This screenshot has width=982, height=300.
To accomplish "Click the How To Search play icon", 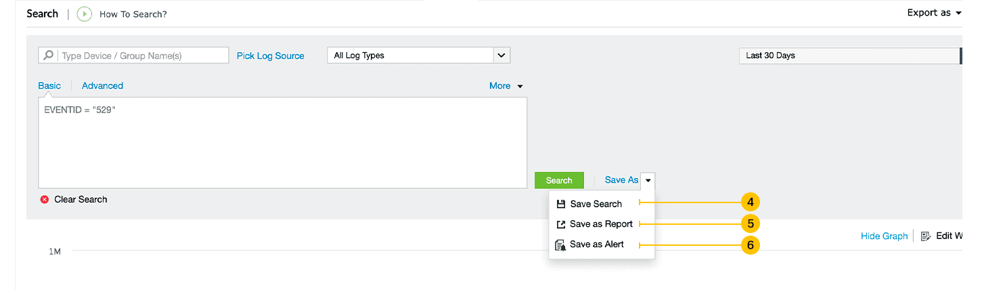I will [84, 14].
